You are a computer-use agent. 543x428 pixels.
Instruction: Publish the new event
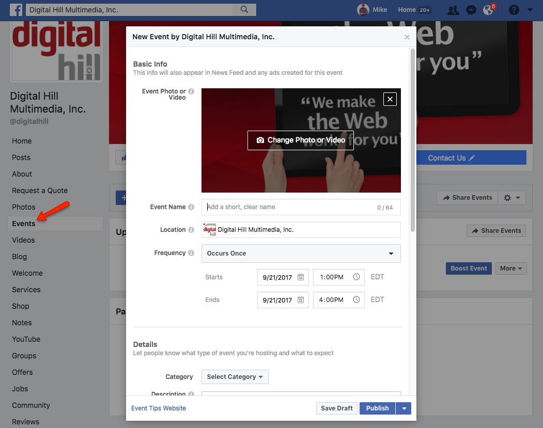tap(377, 408)
